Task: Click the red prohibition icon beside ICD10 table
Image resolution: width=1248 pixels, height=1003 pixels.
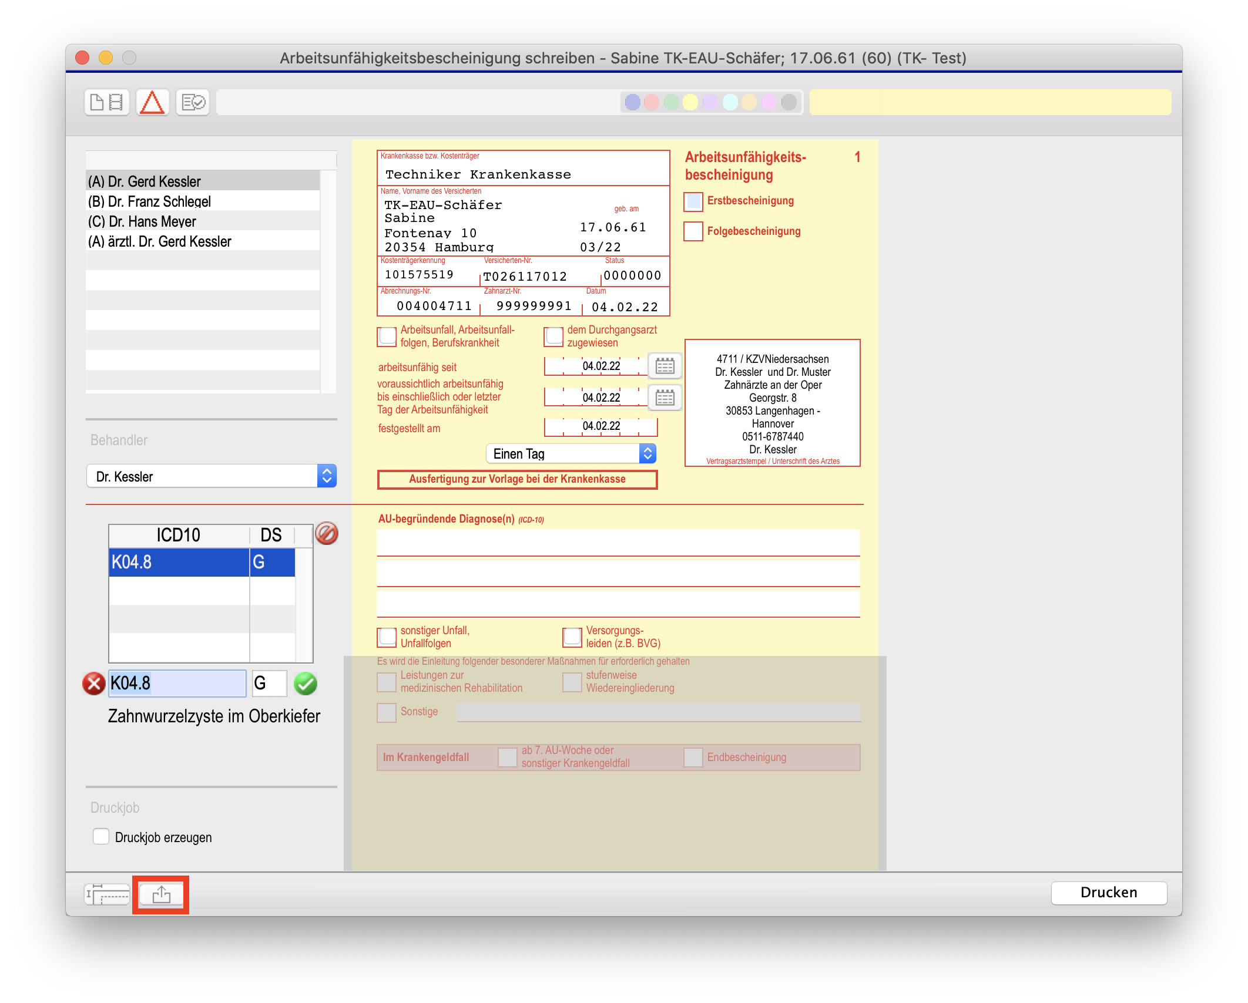Action: coord(327,534)
